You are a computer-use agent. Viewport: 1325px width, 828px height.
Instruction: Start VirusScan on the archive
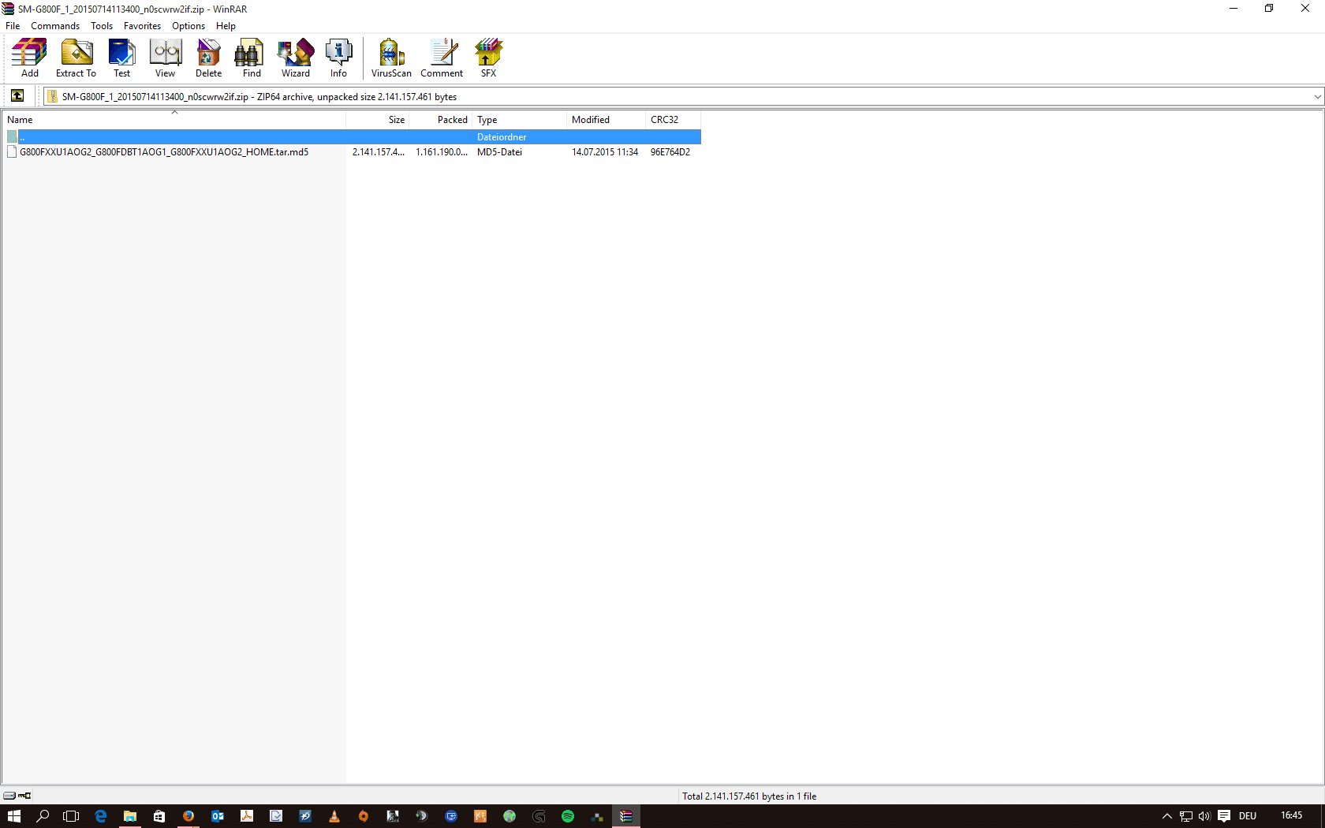391,58
